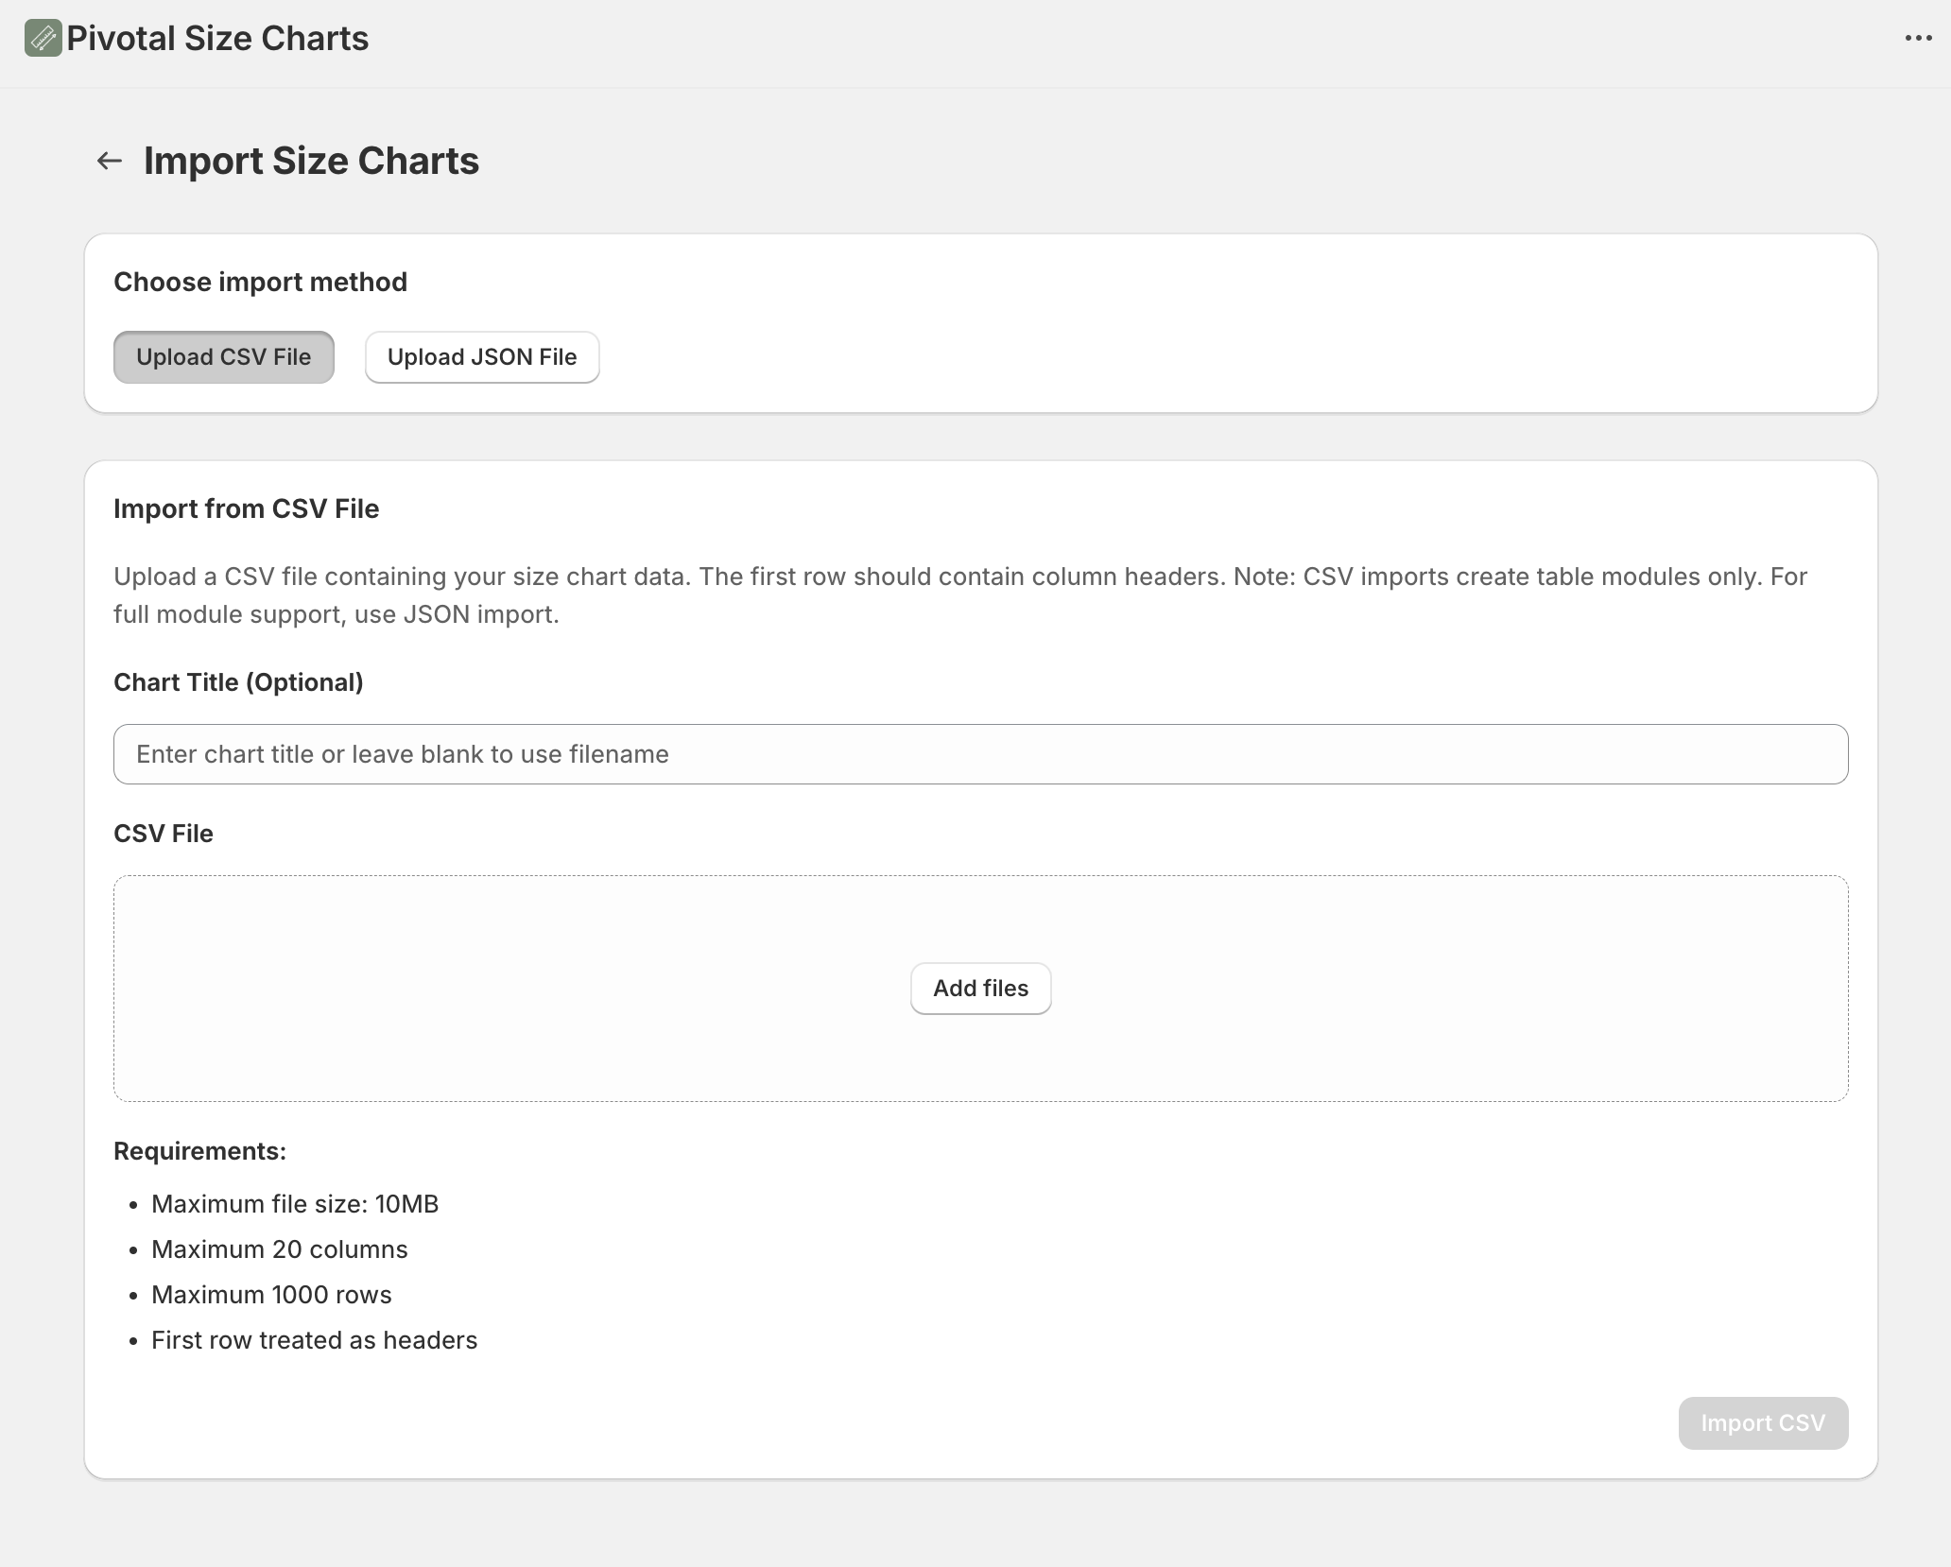Click the Maximum 20 columns requirement
This screenshot has height=1567, width=1951.
[x=280, y=1249]
